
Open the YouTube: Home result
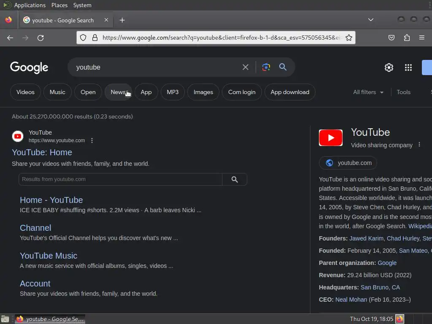(x=42, y=152)
